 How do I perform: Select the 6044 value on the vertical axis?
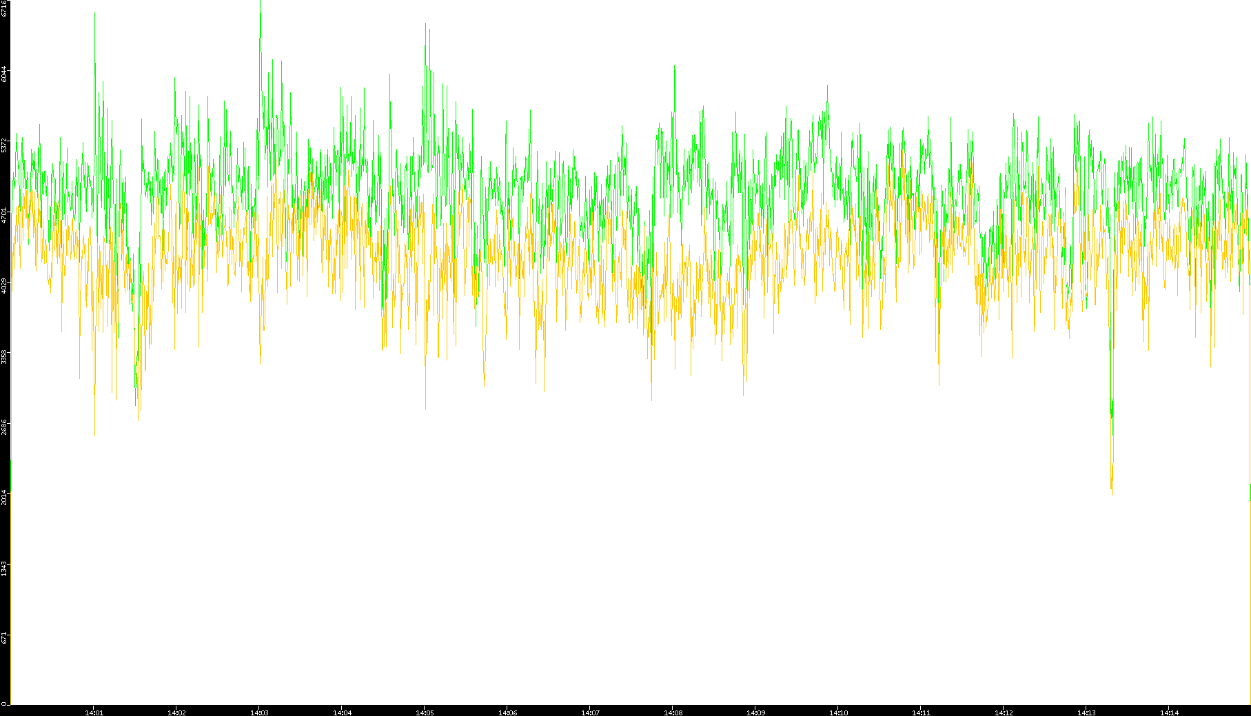tap(5, 74)
